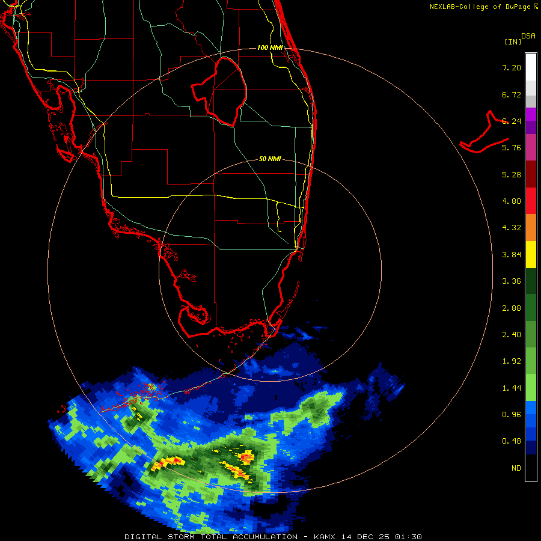Select the 5.28 legend value
This screenshot has height=541, width=541.
(x=512, y=174)
